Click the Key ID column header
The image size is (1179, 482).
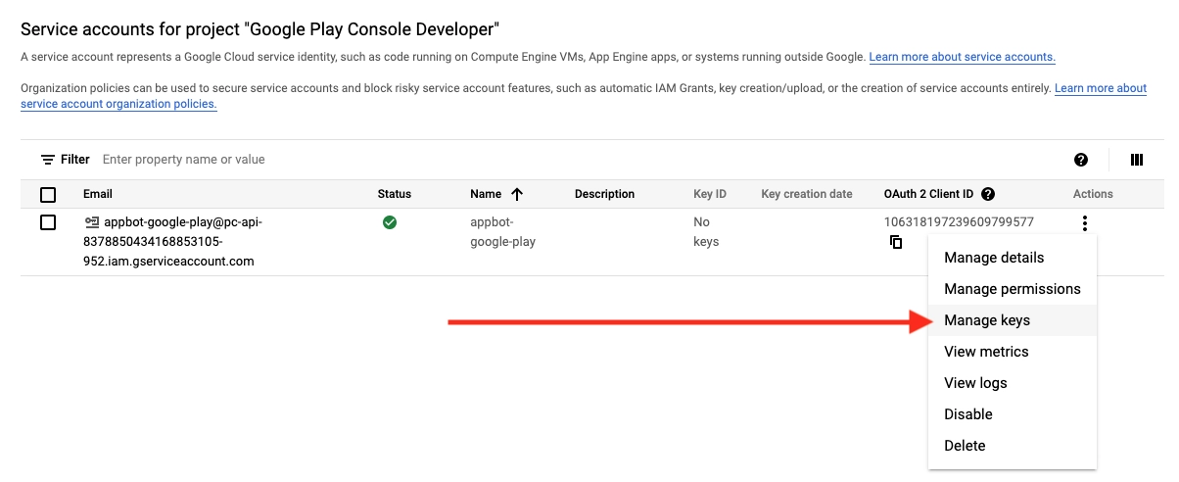point(710,194)
